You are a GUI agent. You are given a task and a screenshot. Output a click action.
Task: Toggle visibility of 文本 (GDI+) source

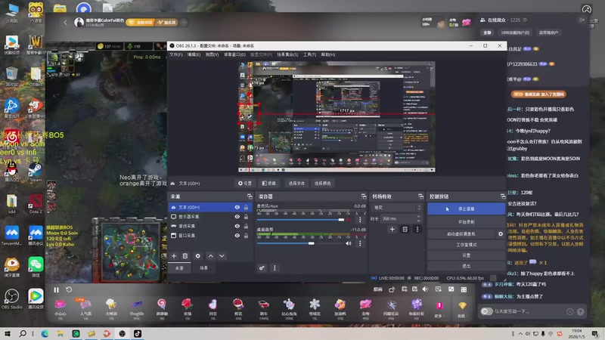coord(237,207)
